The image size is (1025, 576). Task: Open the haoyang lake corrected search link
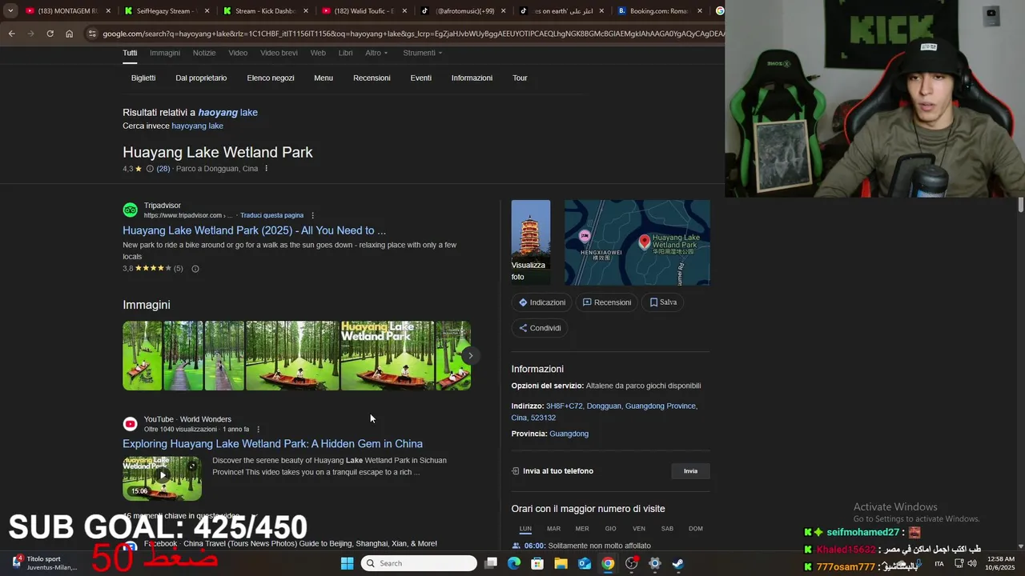[x=227, y=112]
